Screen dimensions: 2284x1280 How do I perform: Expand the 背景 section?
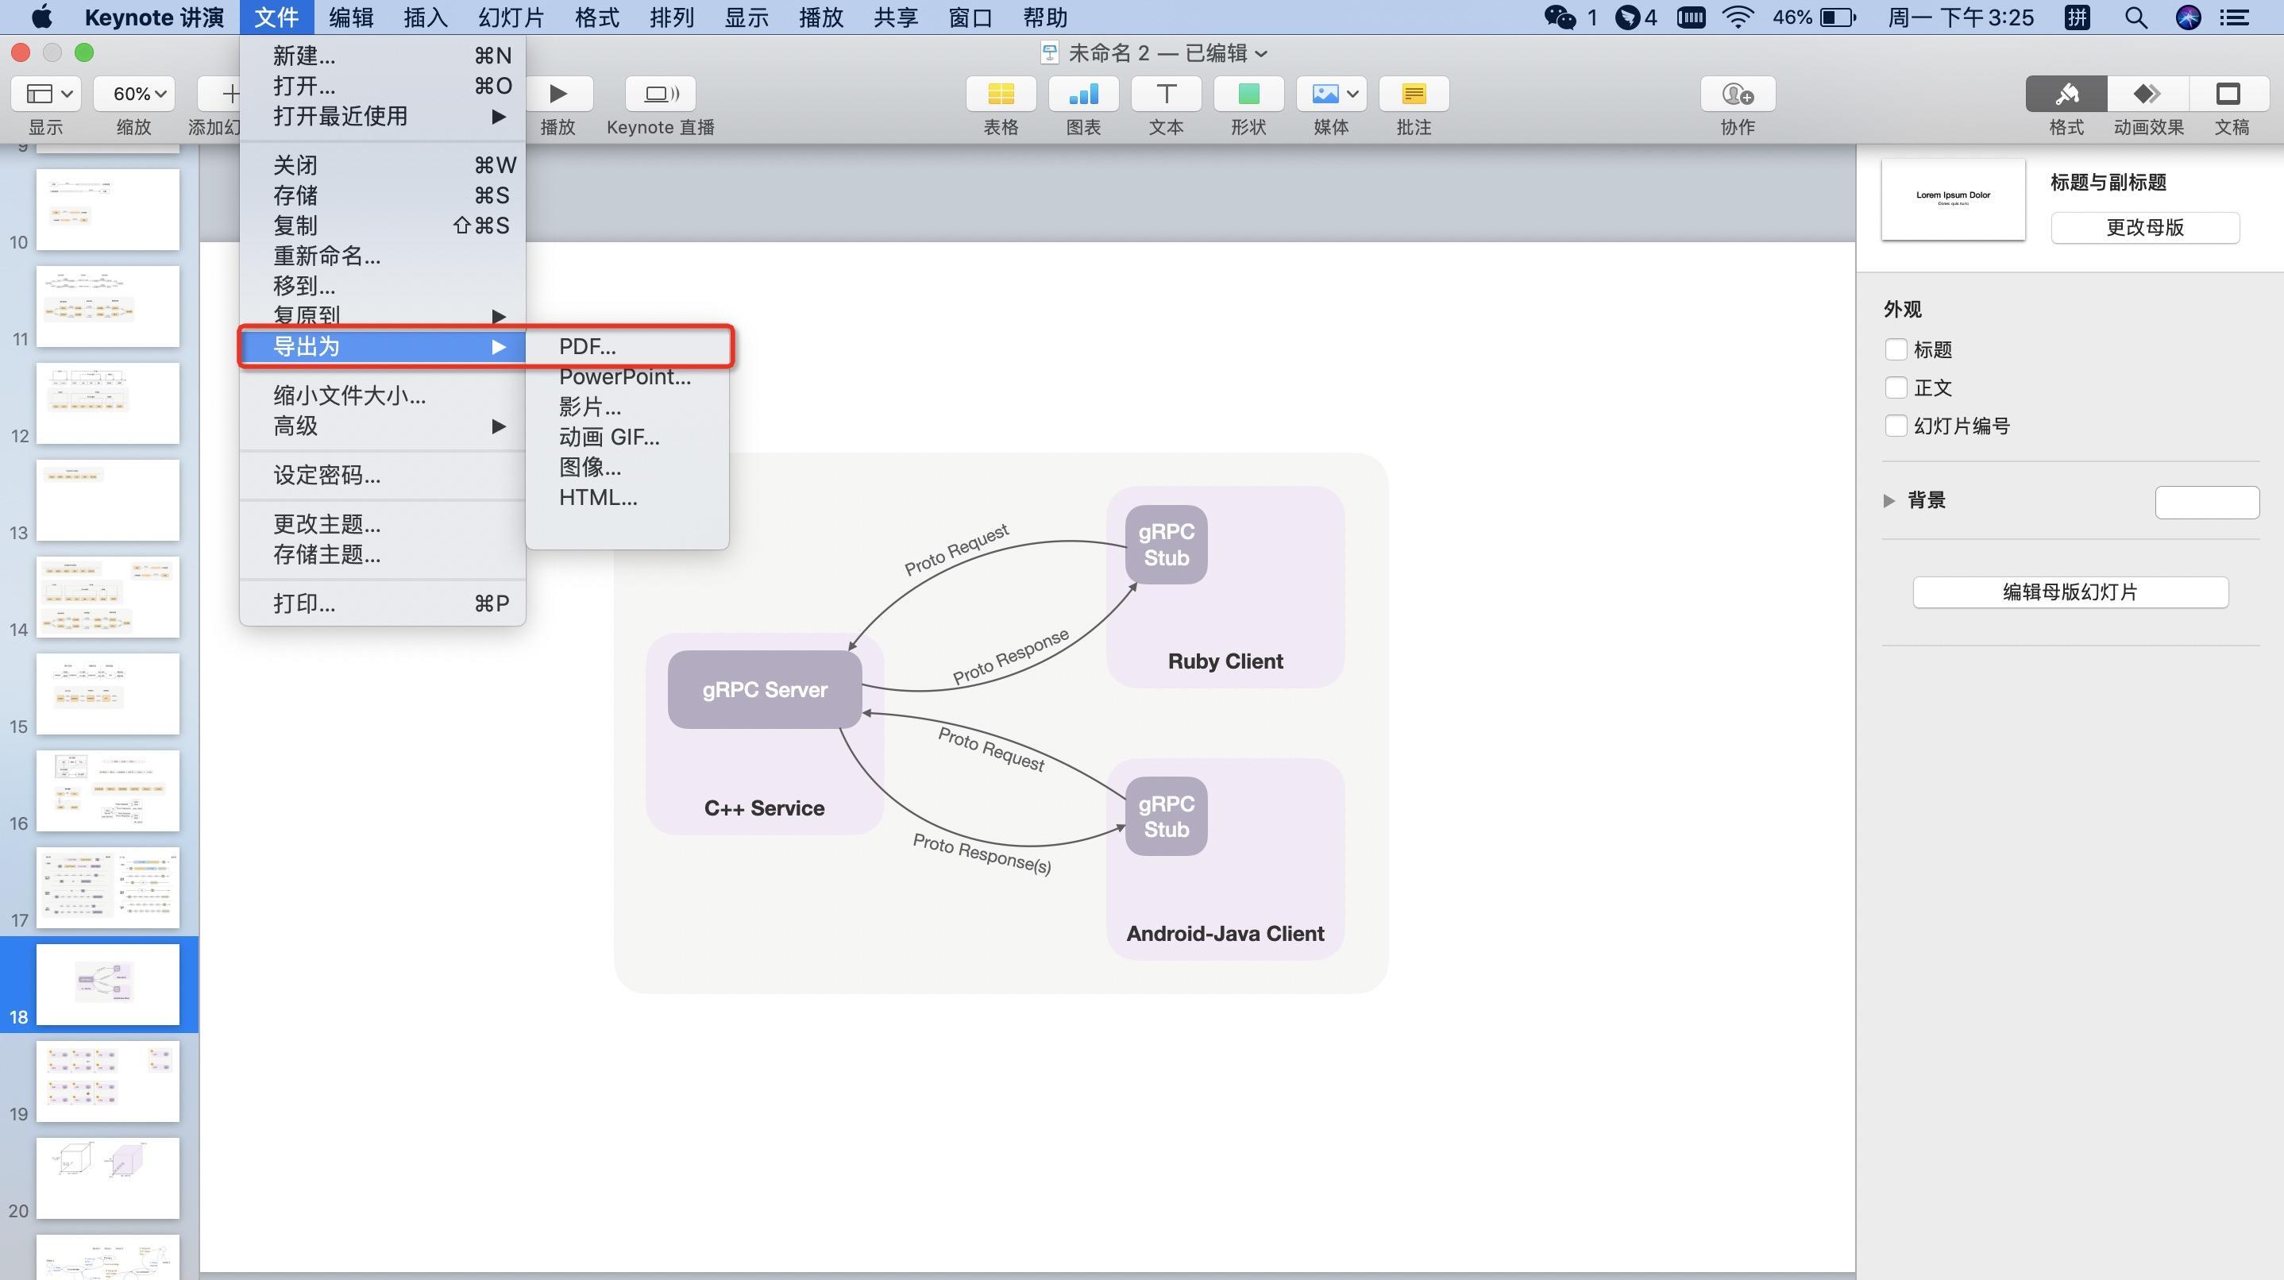point(1889,500)
